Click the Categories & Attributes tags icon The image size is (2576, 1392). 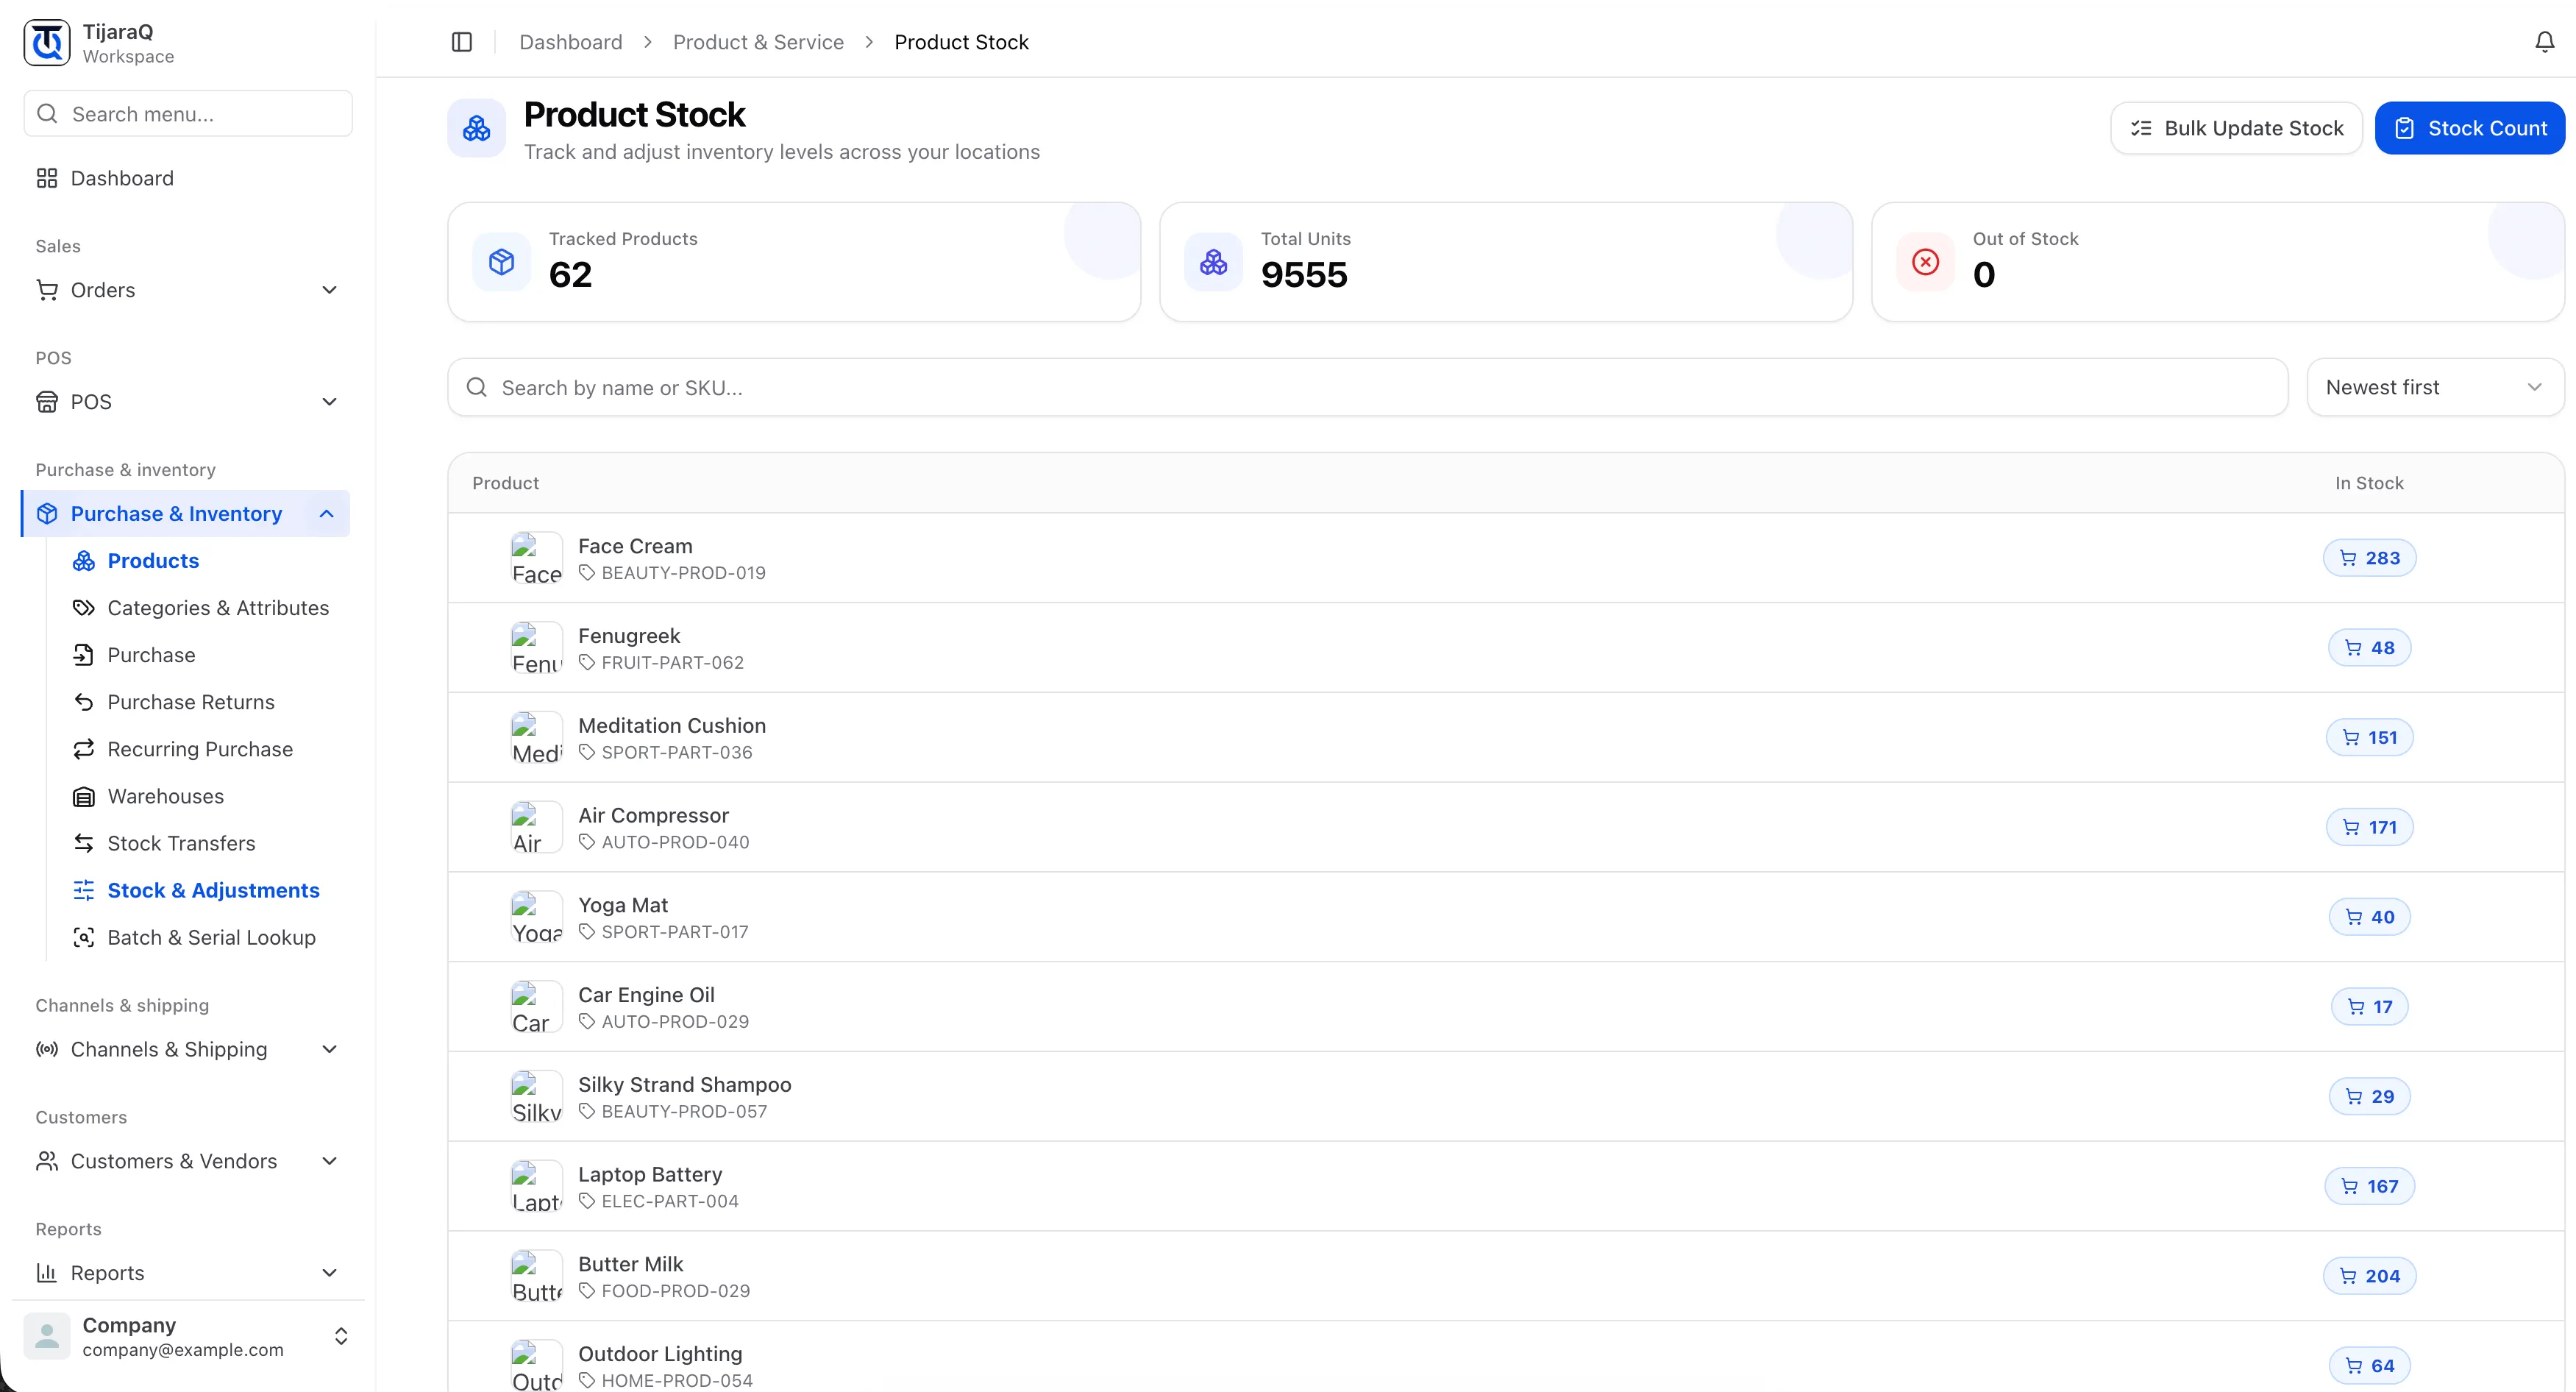84,609
